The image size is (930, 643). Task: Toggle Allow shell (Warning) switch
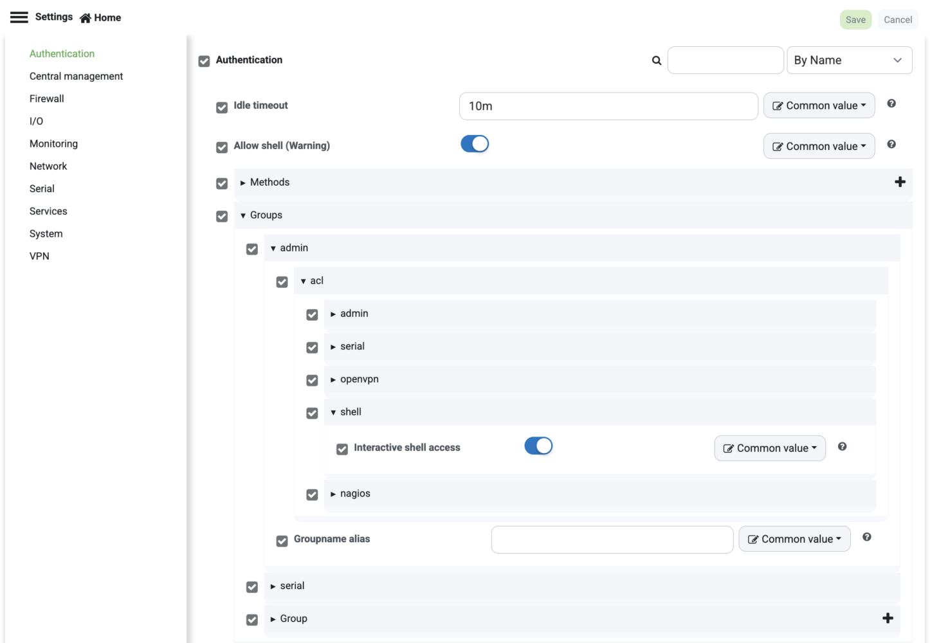click(x=475, y=144)
